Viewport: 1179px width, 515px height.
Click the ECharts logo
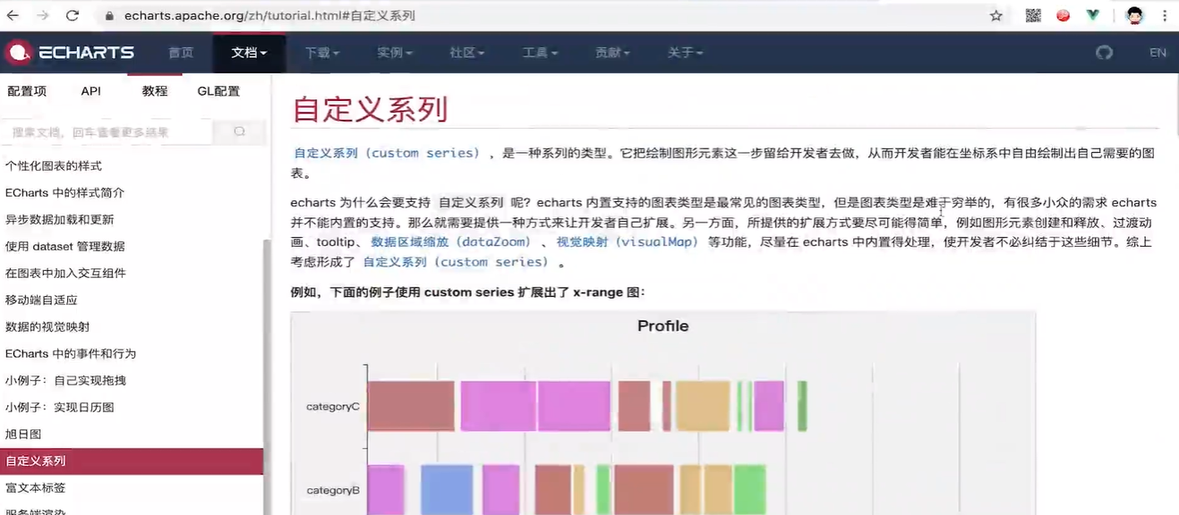(70, 53)
